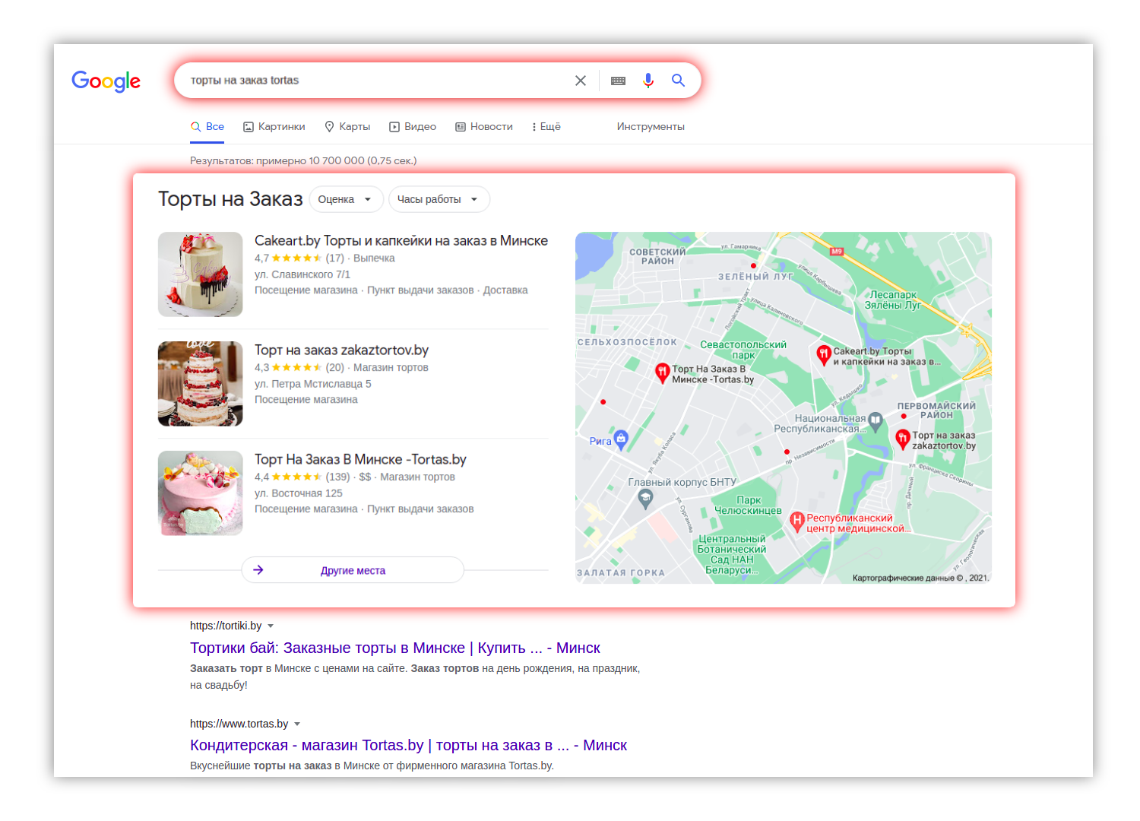Click Tortas.by 4,4 rating with 139 reviews

[302, 477]
